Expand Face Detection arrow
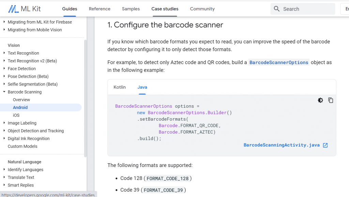Viewport: 349px width, 197px height. click(x=4, y=69)
